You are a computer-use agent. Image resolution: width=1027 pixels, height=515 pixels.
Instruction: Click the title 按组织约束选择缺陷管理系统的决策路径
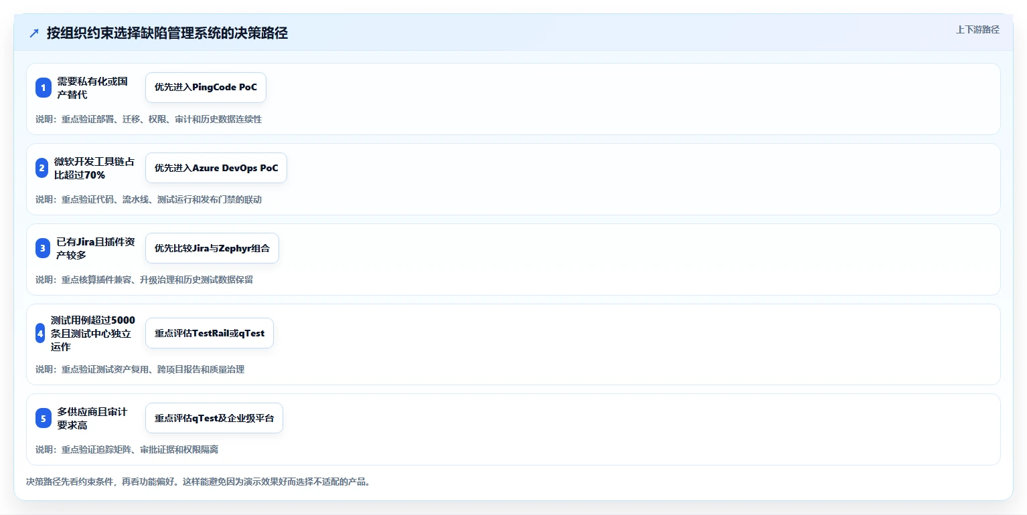(167, 33)
